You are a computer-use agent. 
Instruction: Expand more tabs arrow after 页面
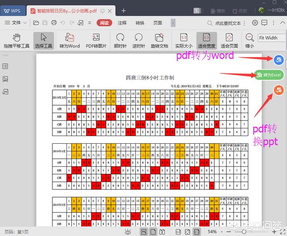click(173, 23)
